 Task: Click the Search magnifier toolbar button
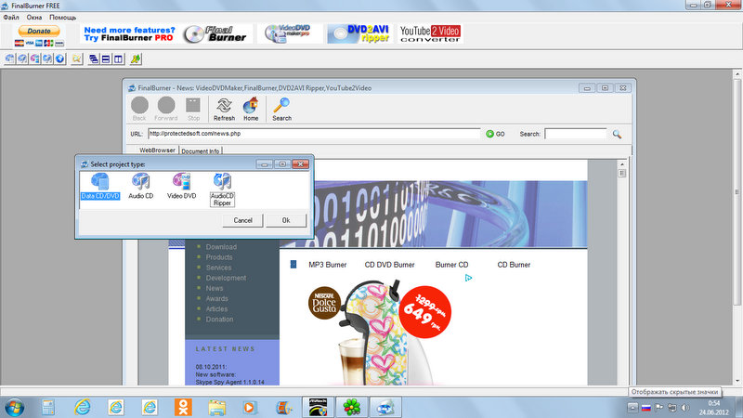pos(282,109)
